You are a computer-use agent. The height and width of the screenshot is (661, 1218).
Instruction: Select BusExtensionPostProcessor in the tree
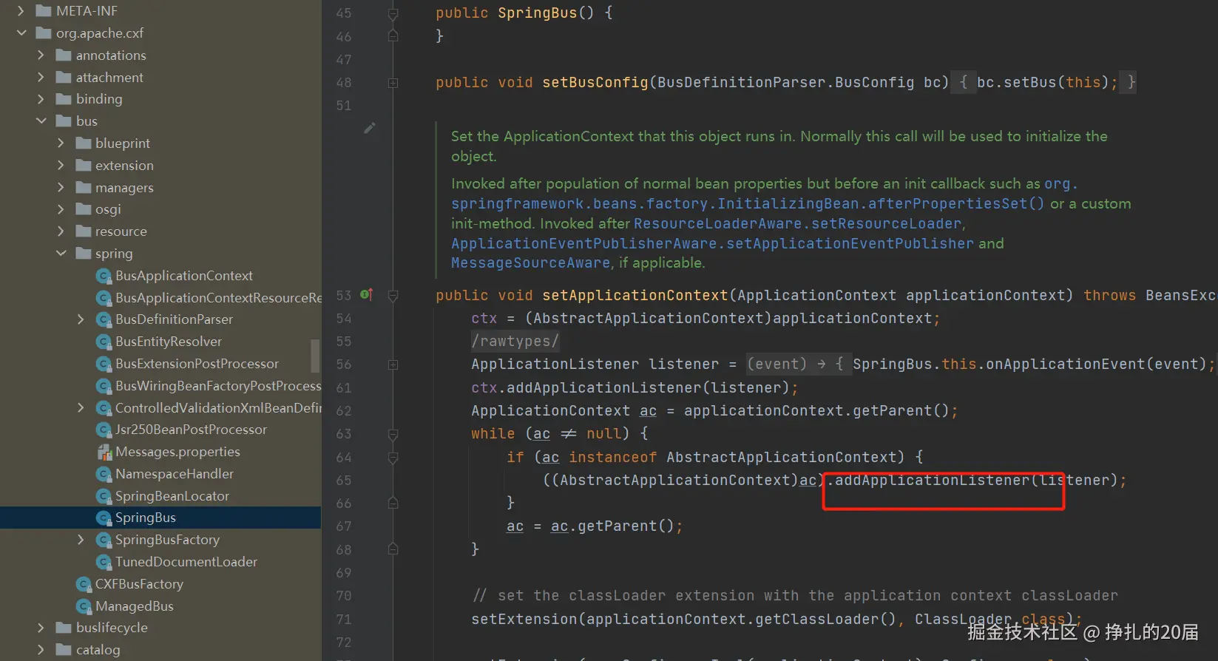coord(197,364)
